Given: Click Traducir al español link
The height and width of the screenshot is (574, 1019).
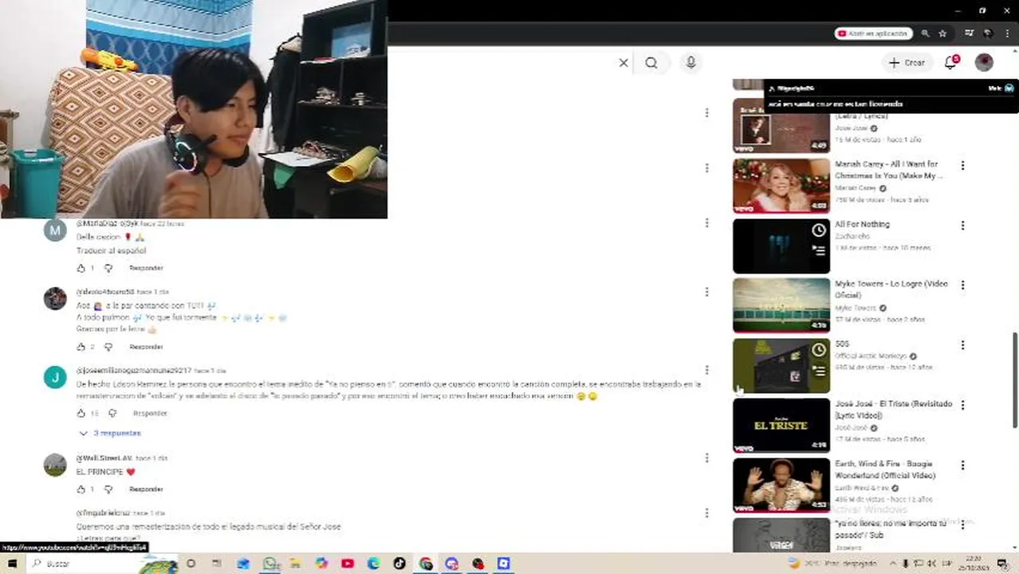Looking at the screenshot, I should tap(111, 250).
